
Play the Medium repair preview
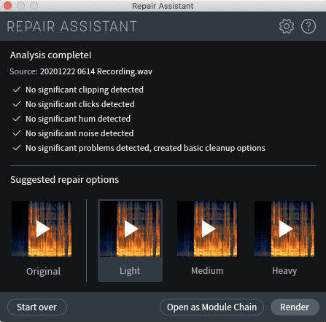coord(207,229)
